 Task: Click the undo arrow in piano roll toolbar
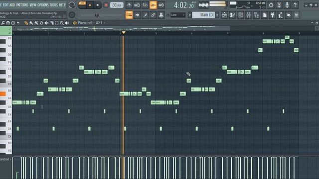coord(18,23)
